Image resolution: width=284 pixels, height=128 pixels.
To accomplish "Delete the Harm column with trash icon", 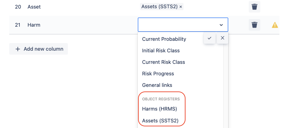I will click(254, 25).
